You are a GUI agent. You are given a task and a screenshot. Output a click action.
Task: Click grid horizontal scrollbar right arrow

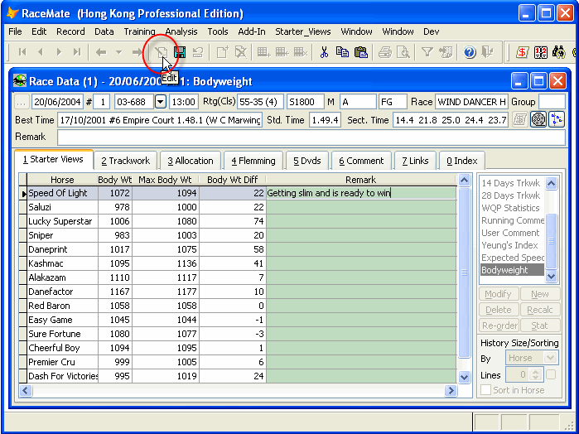[451, 390]
